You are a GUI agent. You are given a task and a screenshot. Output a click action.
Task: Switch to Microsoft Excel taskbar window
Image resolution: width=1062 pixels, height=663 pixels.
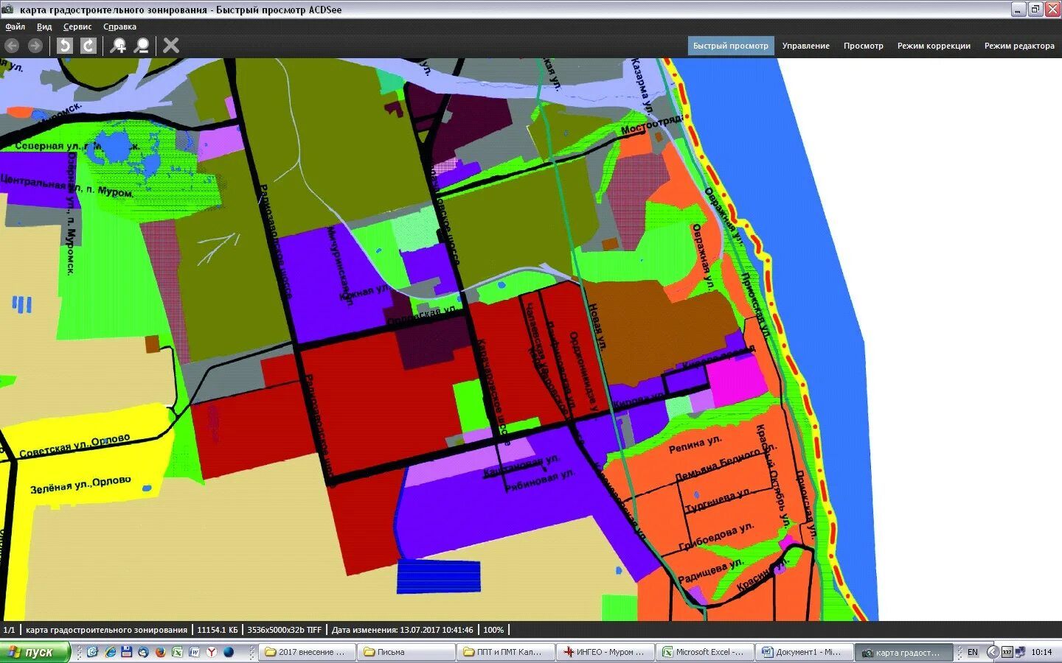[x=704, y=652]
